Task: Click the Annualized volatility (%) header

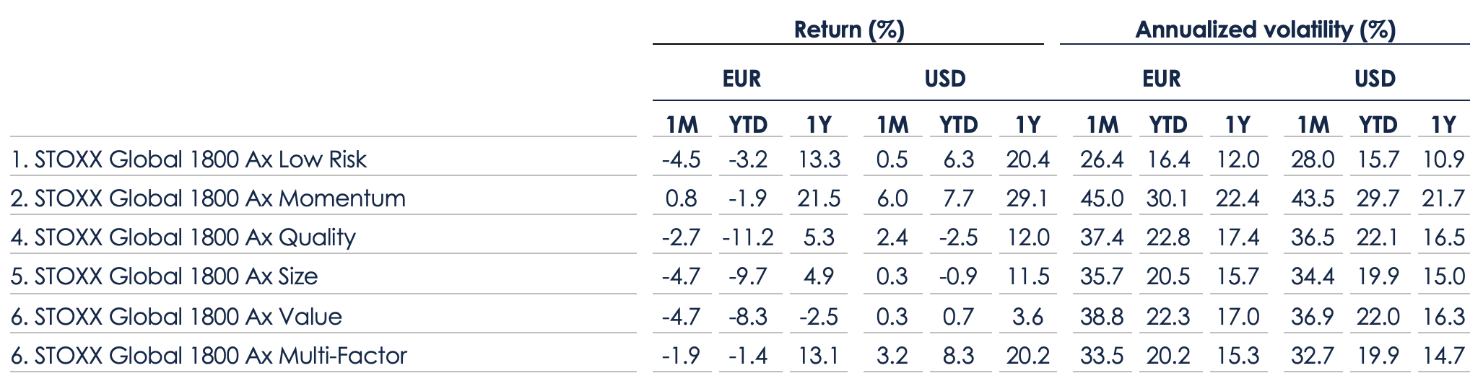Action: click(1265, 30)
